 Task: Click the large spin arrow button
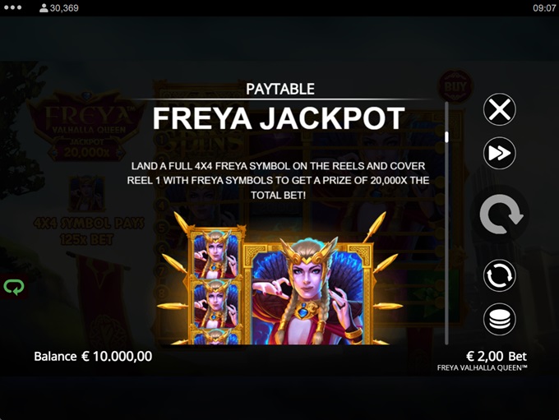501,214
